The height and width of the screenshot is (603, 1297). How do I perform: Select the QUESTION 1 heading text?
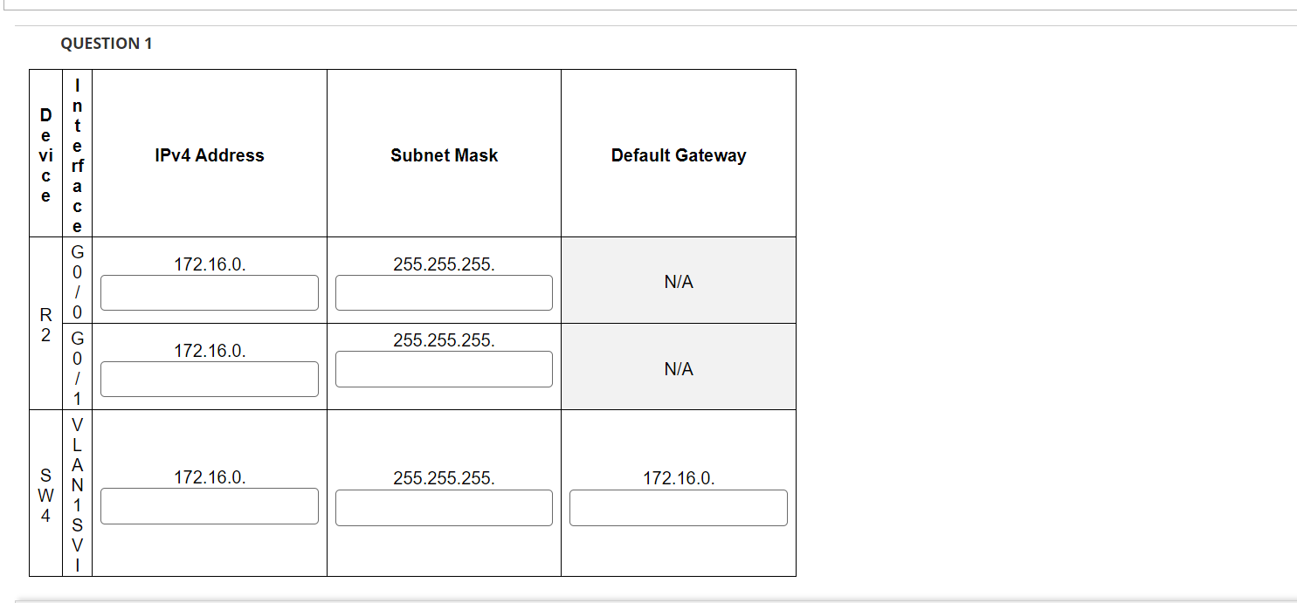pos(108,42)
